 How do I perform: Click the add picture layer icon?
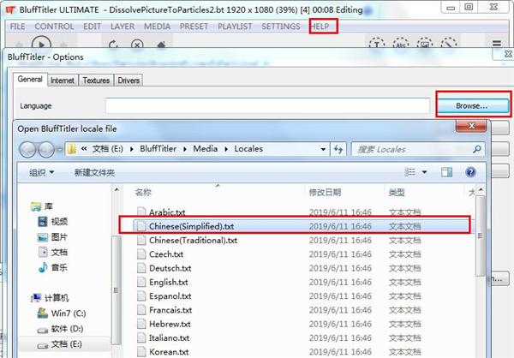(x=425, y=44)
